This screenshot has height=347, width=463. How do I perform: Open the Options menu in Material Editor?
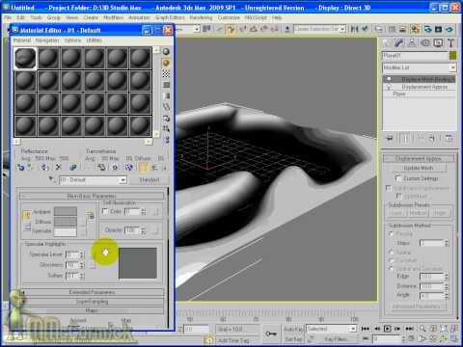point(72,40)
